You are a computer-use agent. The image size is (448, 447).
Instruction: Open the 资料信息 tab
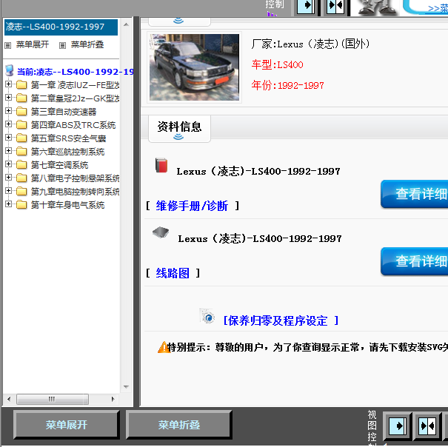pyautogui.click(x=179, y=129)
